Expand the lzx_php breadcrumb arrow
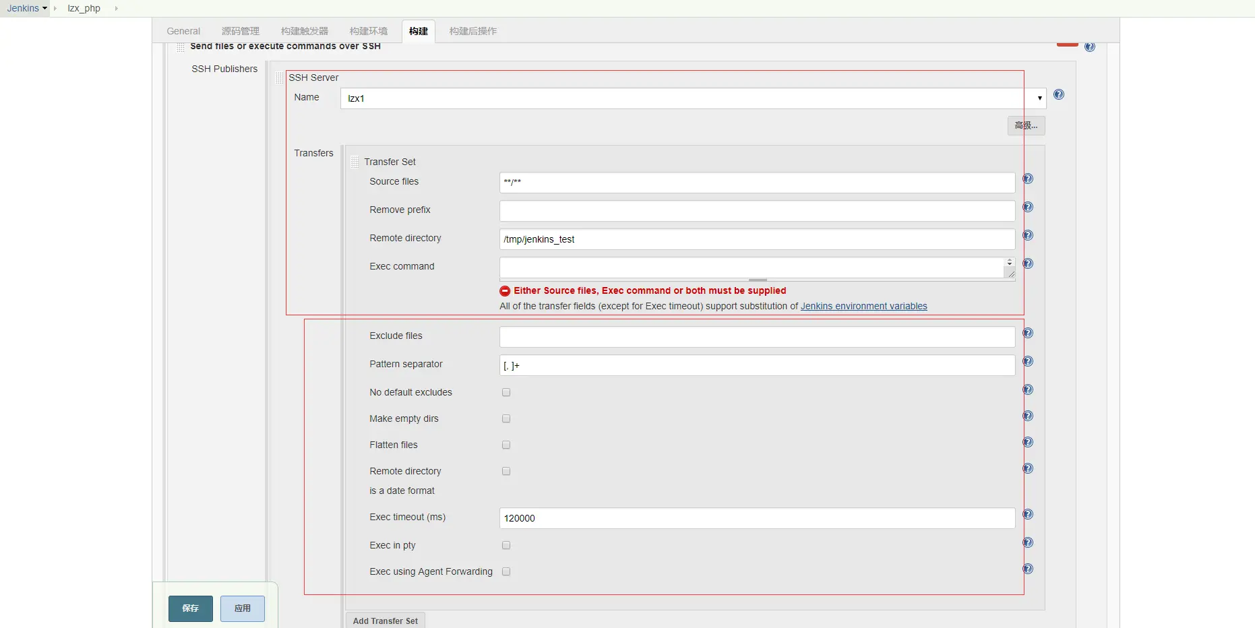1255x628 pixels. point(116,8)
